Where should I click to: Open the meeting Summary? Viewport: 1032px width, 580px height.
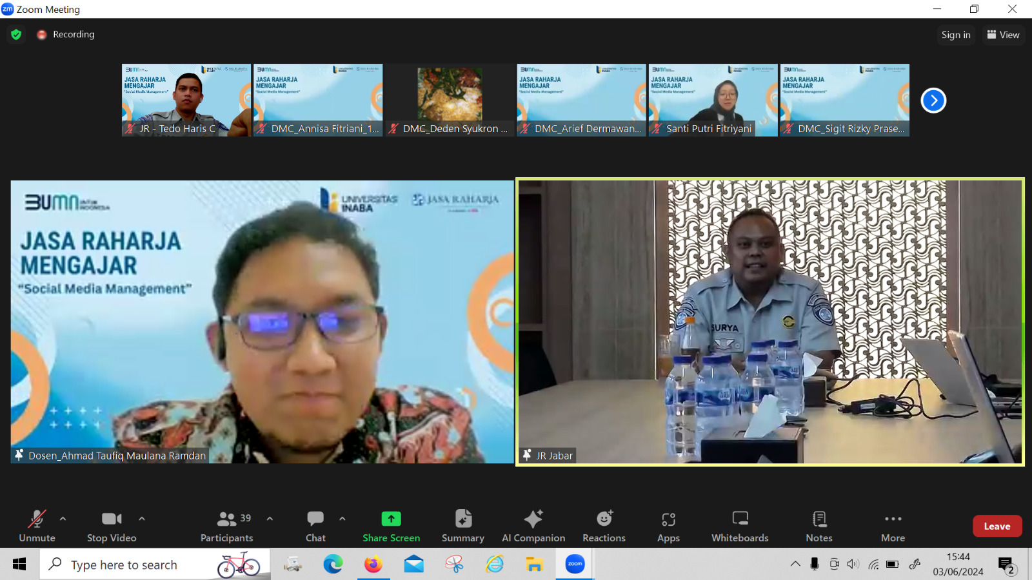[462, 526]
